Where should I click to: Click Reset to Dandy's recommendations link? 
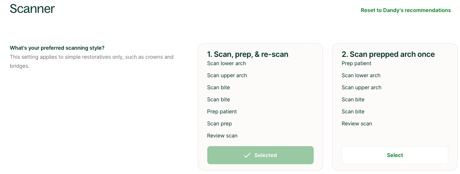point(405,10)
